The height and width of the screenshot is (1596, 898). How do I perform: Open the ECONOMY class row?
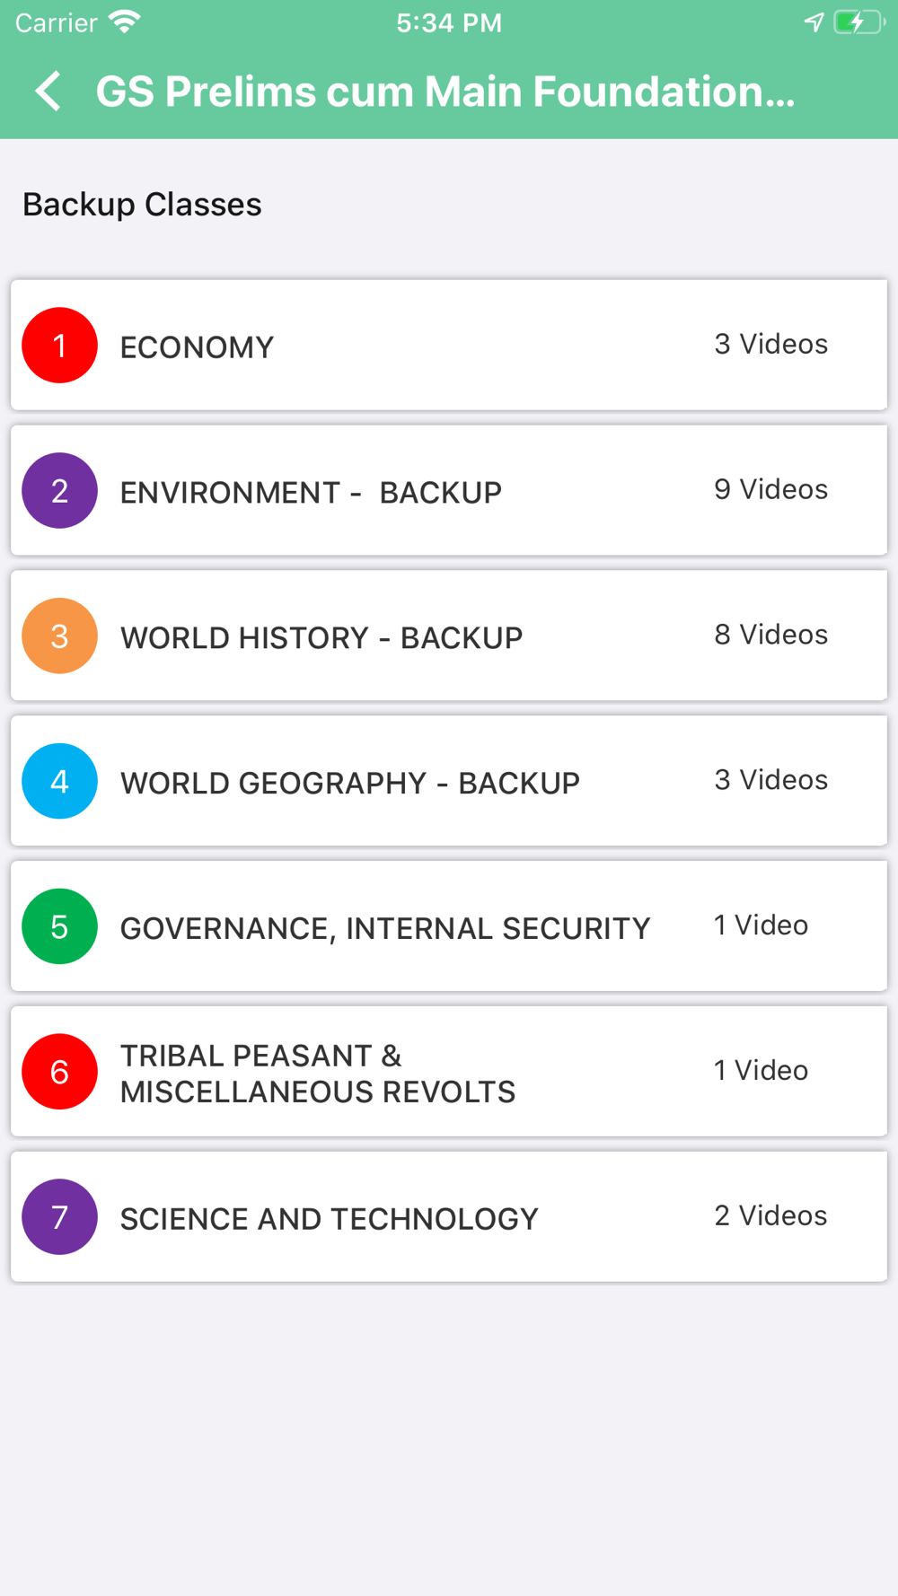point(449,346)
